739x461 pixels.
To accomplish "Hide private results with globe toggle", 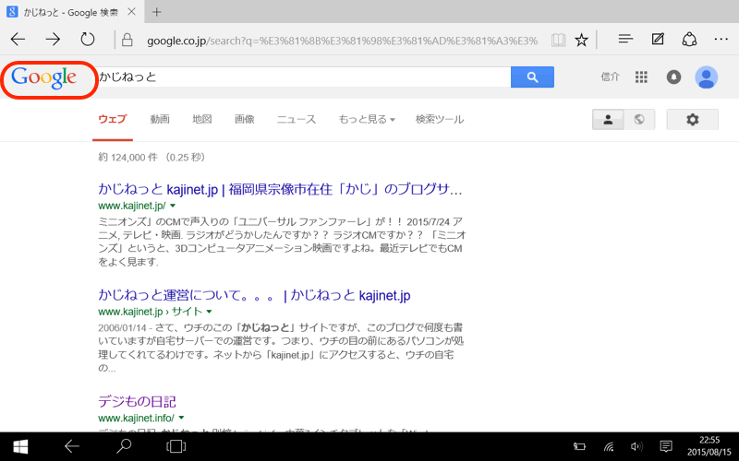I will [639, 120].
